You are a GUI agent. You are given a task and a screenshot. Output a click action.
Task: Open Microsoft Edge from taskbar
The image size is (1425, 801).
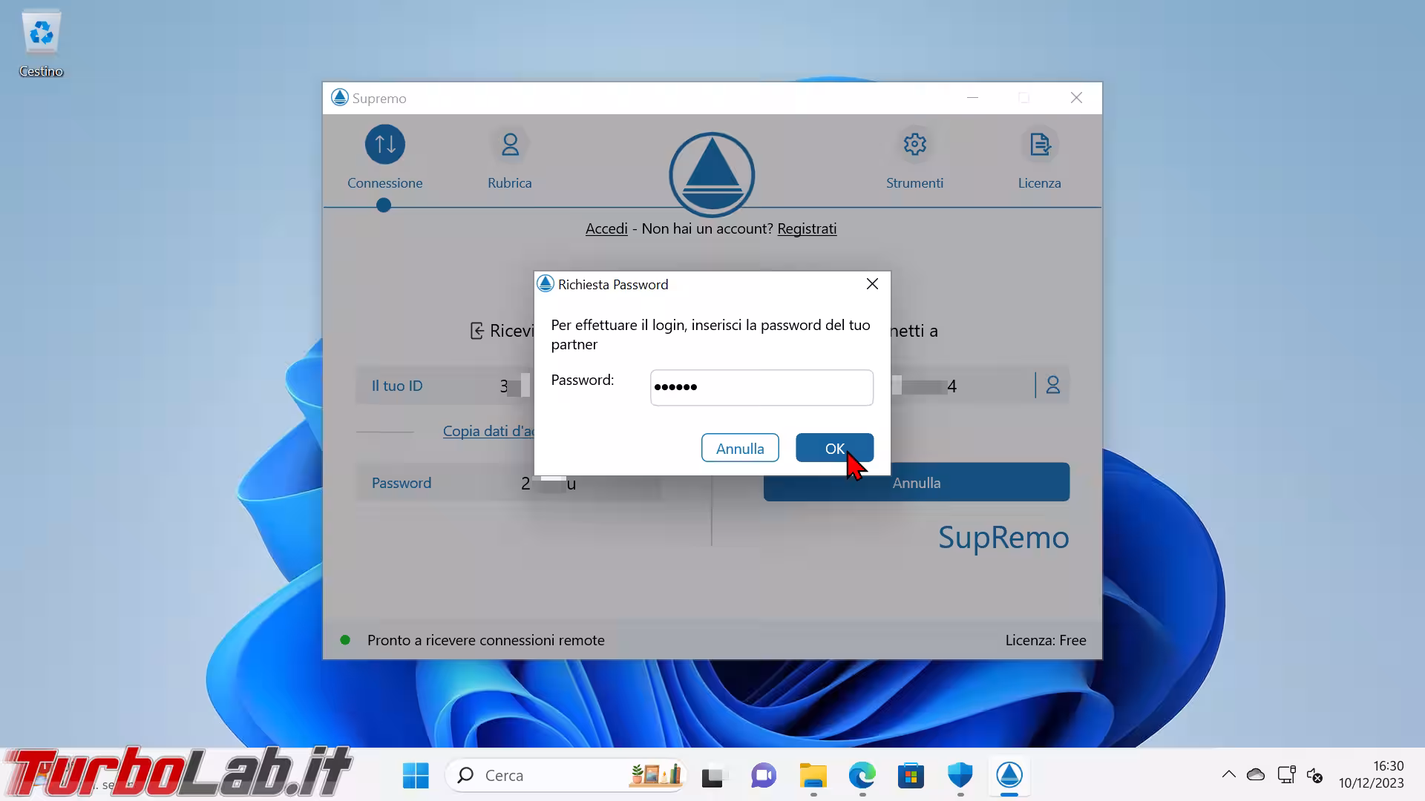(x=862, y=776)
